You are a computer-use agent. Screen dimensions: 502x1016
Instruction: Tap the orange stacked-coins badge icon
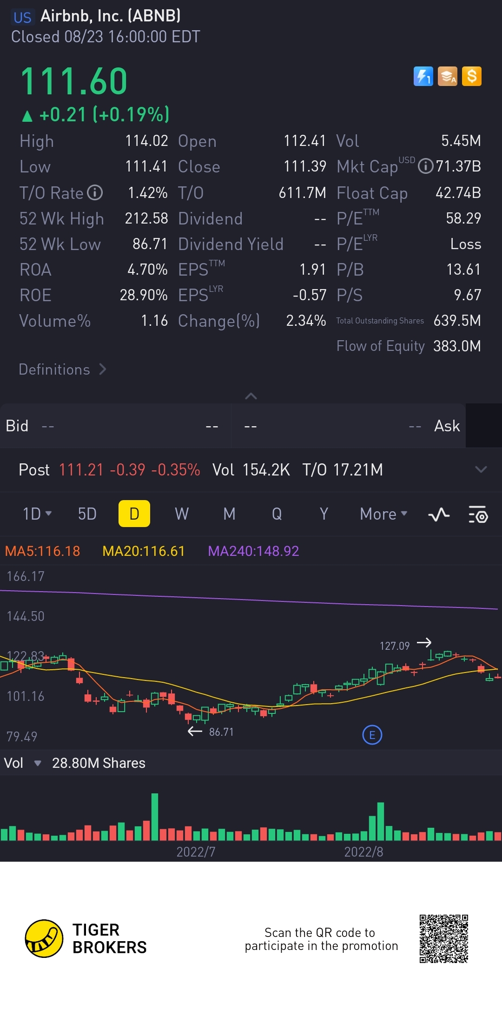(x=448, y=76)
